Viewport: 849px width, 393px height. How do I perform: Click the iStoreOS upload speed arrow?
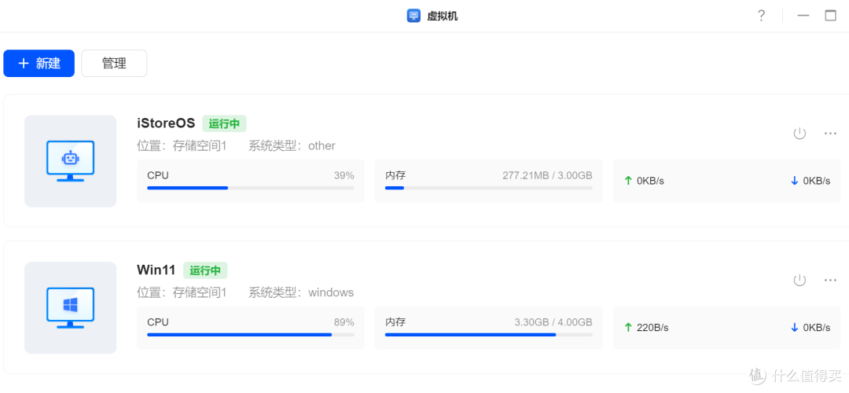(x=628, y=181)
